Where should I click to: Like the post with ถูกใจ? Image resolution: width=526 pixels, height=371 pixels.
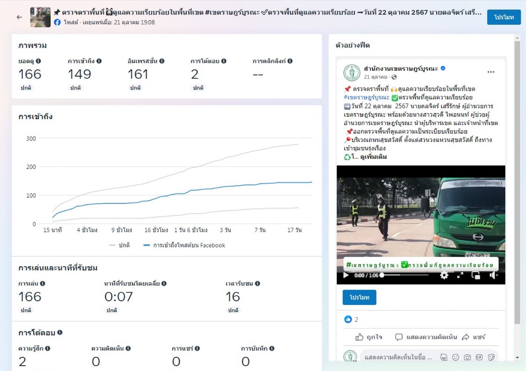[369, 337]
